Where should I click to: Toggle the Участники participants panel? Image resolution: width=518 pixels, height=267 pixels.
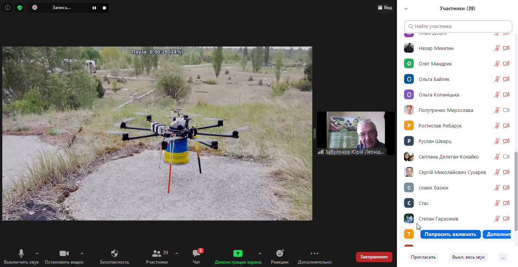click(156, 254)
